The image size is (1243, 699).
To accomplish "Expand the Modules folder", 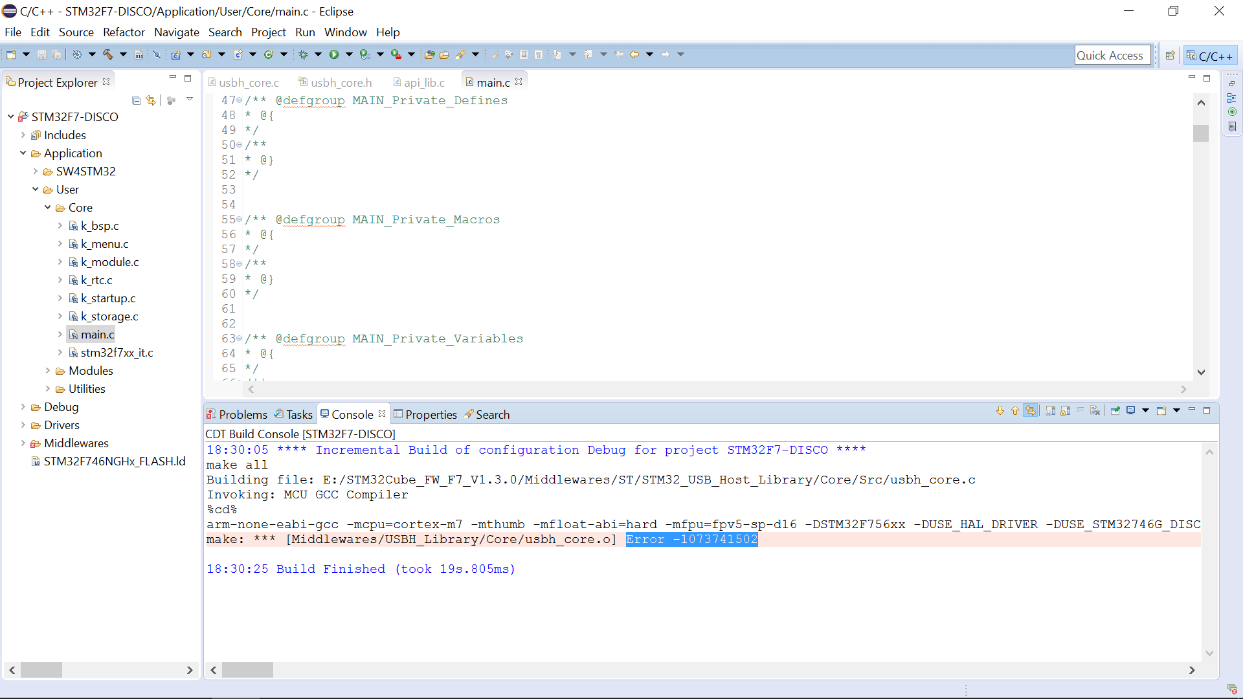I will point(48,371).
